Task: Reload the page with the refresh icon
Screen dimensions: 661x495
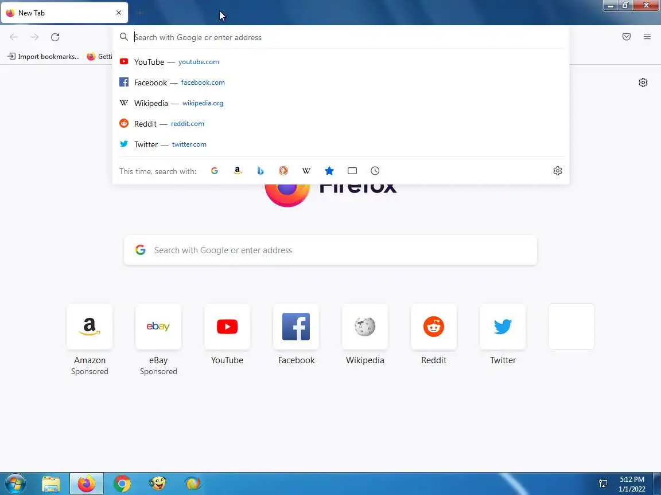Action: click(55, 37)
